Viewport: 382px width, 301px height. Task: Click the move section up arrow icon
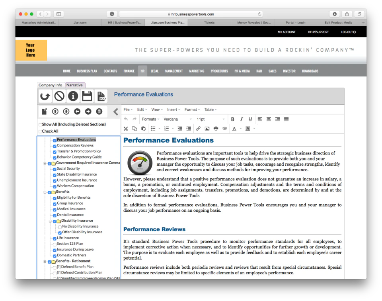55,111
